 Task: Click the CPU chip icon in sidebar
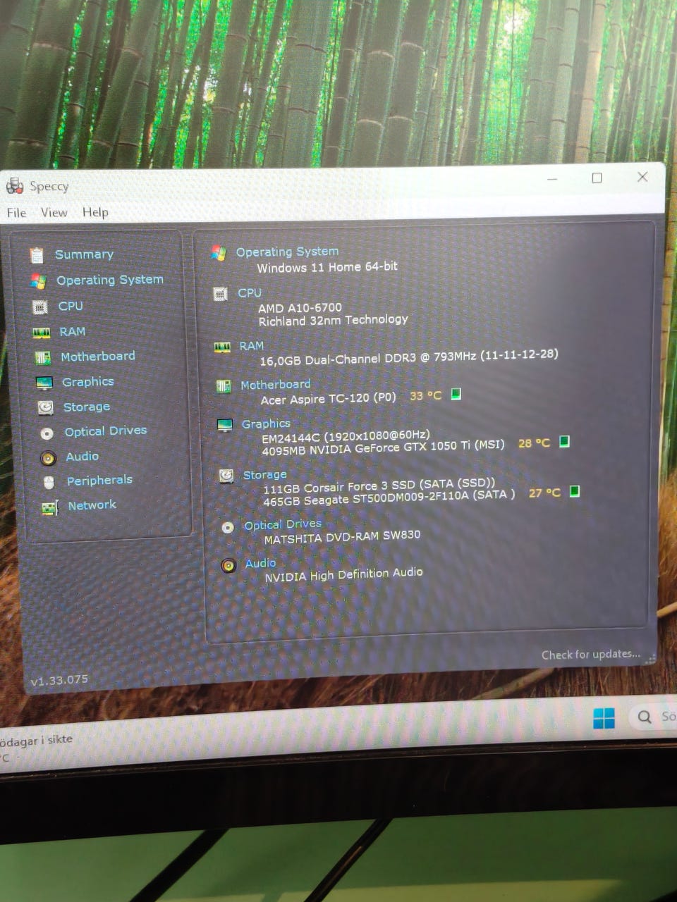pyautogui.click(x=40, y=307)
